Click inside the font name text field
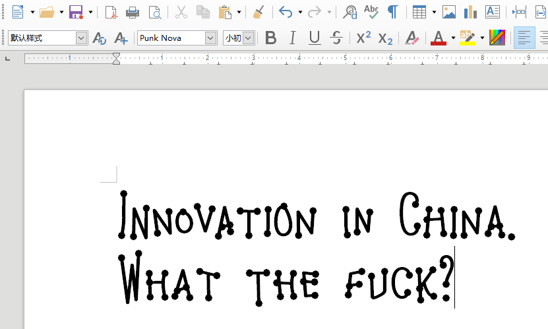Viewport: 548px width, 329px height. point(171,38)
